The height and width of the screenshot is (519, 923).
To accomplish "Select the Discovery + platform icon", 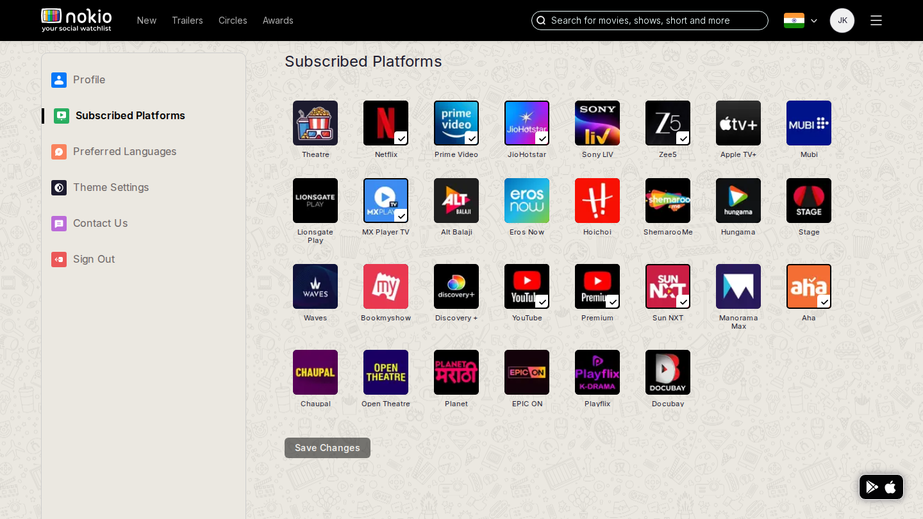I will 456,286.
